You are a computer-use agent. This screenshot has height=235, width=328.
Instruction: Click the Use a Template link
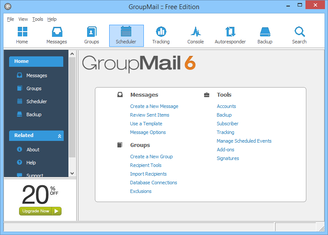pos(146,124)
